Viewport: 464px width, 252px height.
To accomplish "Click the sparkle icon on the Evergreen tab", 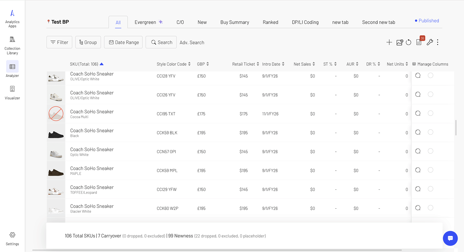I will 161,22.
